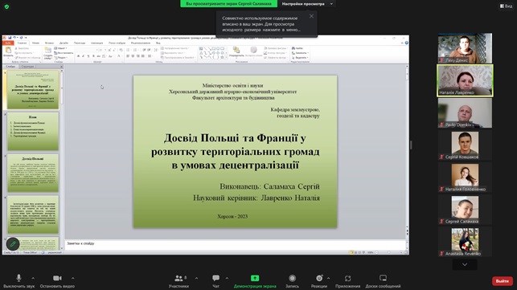Switch to Структура outline pane tab
Viewport: 517px width, 290px height.
(27, 67)
